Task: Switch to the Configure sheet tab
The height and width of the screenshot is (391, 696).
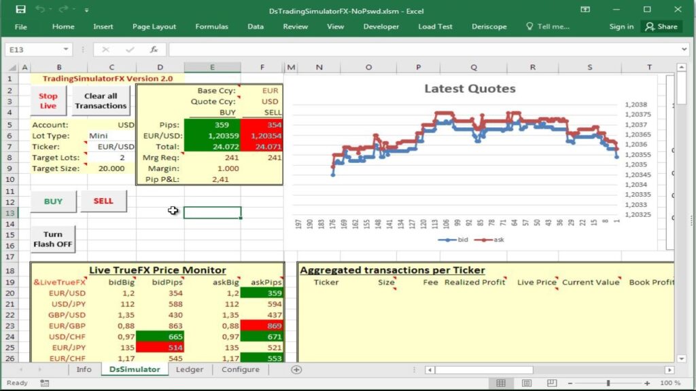Action: pos(241,369)
